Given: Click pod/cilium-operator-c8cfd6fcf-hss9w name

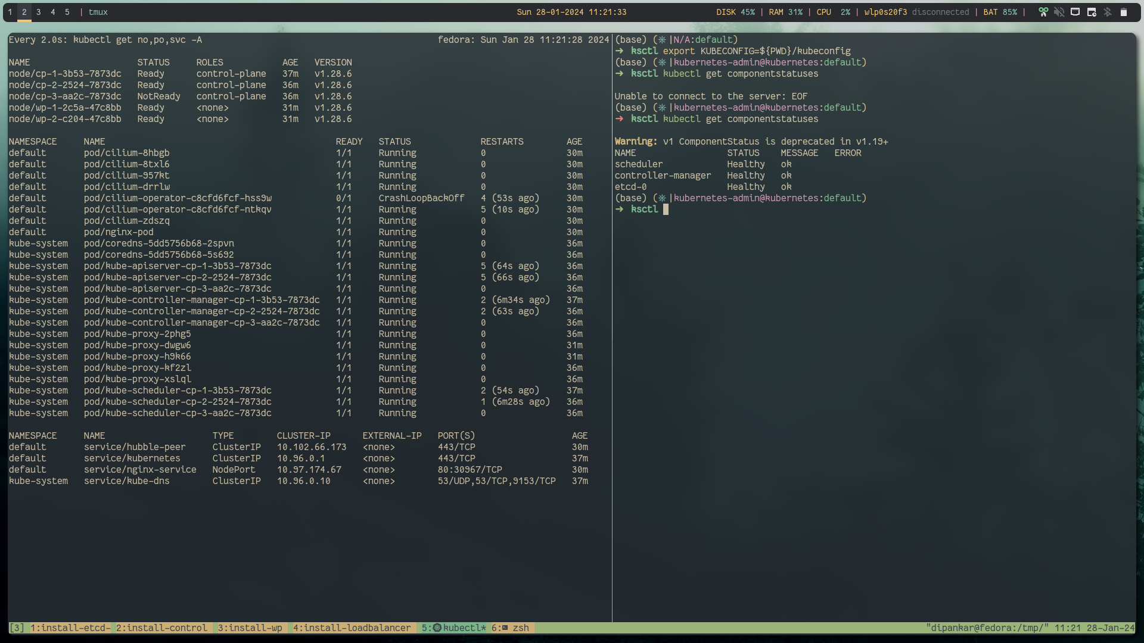Looking at the screenshot, I should [x=178, y=198].
